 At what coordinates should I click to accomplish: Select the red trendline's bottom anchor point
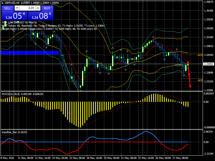[x=190, y=86]
